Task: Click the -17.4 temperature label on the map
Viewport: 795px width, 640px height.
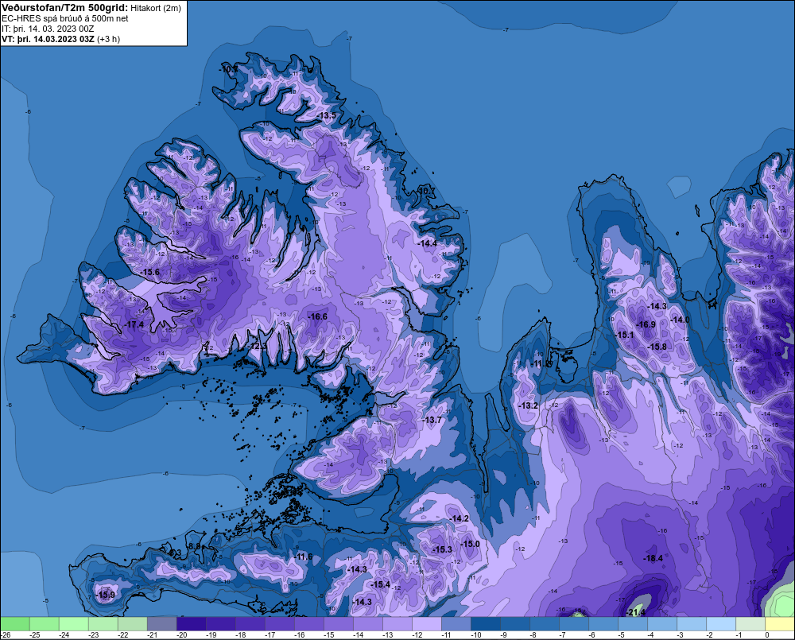Action: click(134, 324)
